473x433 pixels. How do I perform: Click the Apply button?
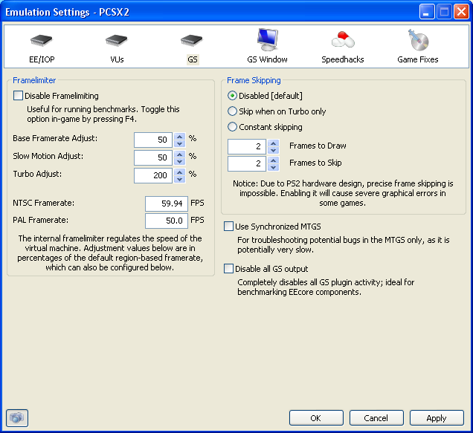[437, 418]
